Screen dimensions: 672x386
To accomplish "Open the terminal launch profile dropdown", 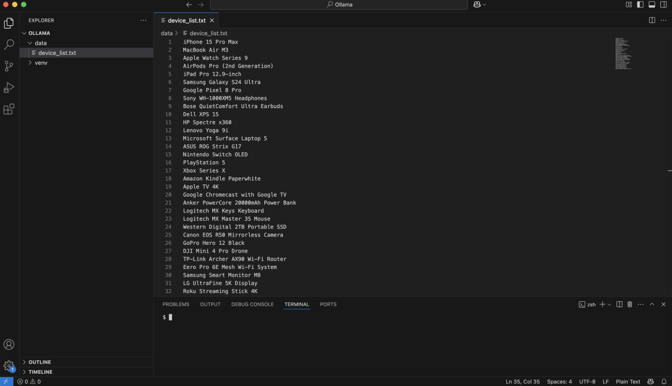I will click(x=609, y=304).
